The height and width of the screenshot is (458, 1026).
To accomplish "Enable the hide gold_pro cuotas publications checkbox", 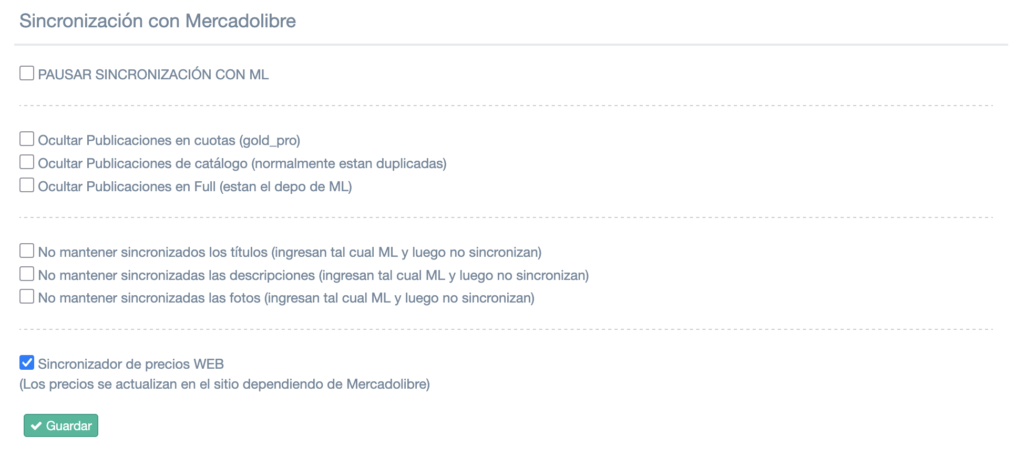I will click(27, 139).
